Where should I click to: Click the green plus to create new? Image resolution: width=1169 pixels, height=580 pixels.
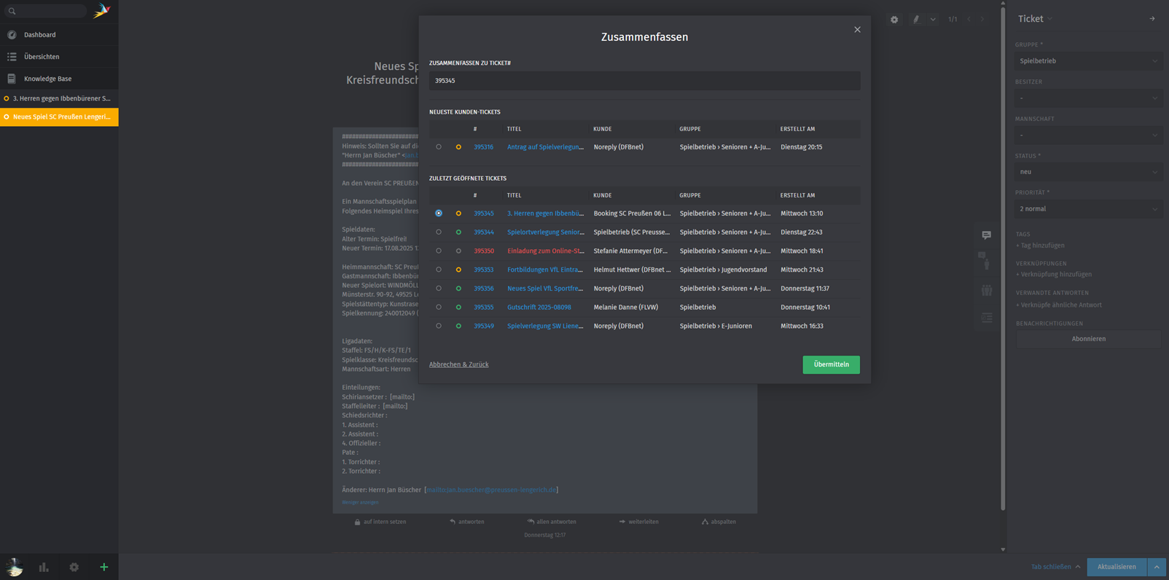[104, 567]
